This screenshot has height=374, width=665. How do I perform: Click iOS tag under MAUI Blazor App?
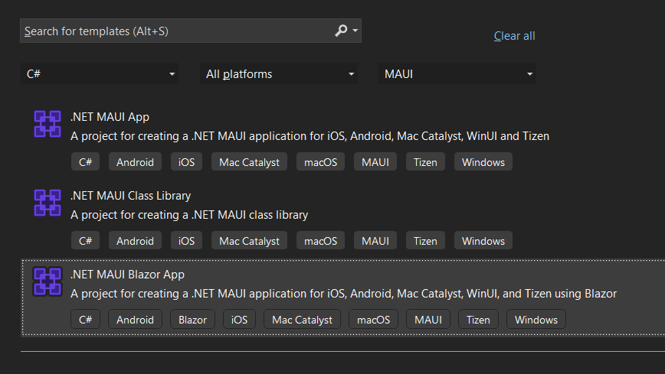(x=239, y=320)
